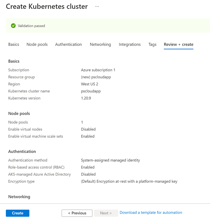Click the Validation passed banner text
210x222 pixels.
31,26
